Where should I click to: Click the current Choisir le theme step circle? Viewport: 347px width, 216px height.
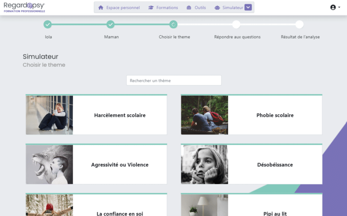click(x=173, y=24)
